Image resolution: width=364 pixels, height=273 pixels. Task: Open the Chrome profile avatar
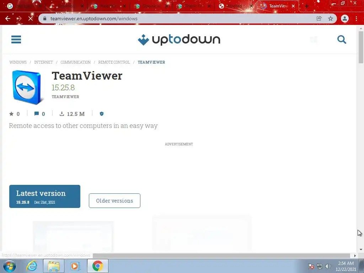(345, 18)
